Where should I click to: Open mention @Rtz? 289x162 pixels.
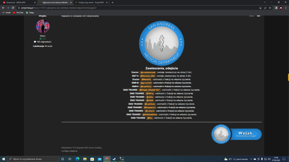click(150, 118)
